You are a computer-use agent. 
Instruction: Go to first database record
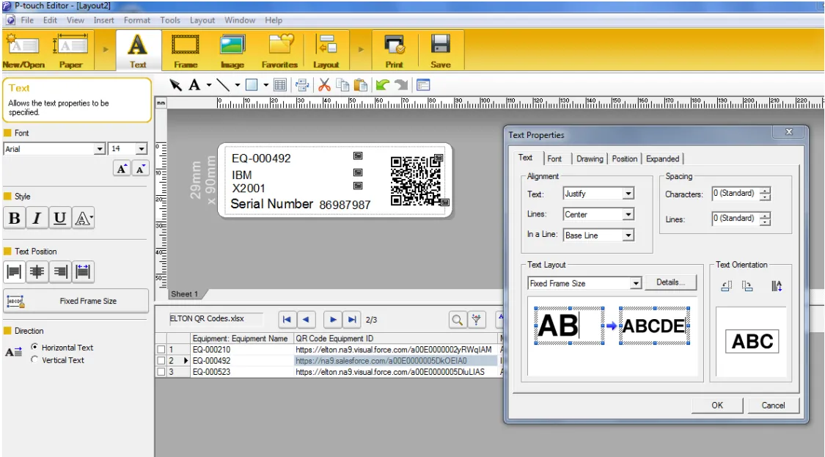(287, 320)
